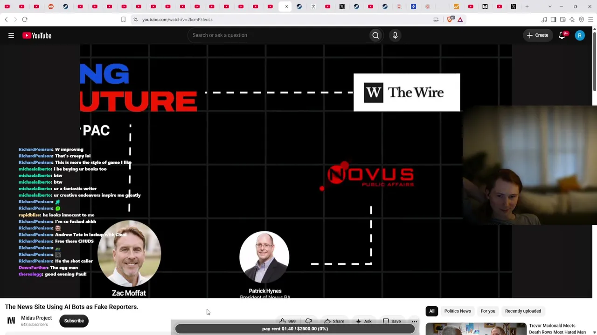
Task: Open media playlist music note icon
Action: point(544,20)
